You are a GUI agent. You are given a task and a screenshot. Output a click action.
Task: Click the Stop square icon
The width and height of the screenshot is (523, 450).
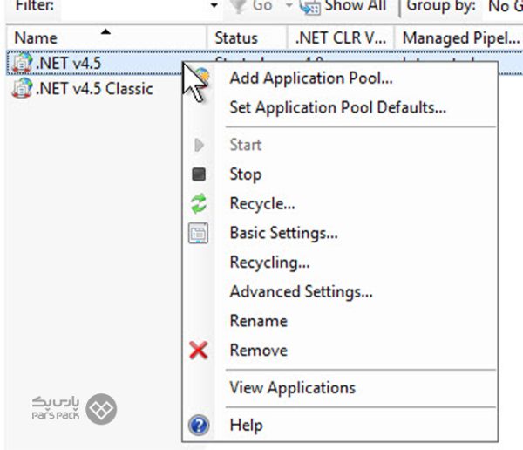[199, 174]
